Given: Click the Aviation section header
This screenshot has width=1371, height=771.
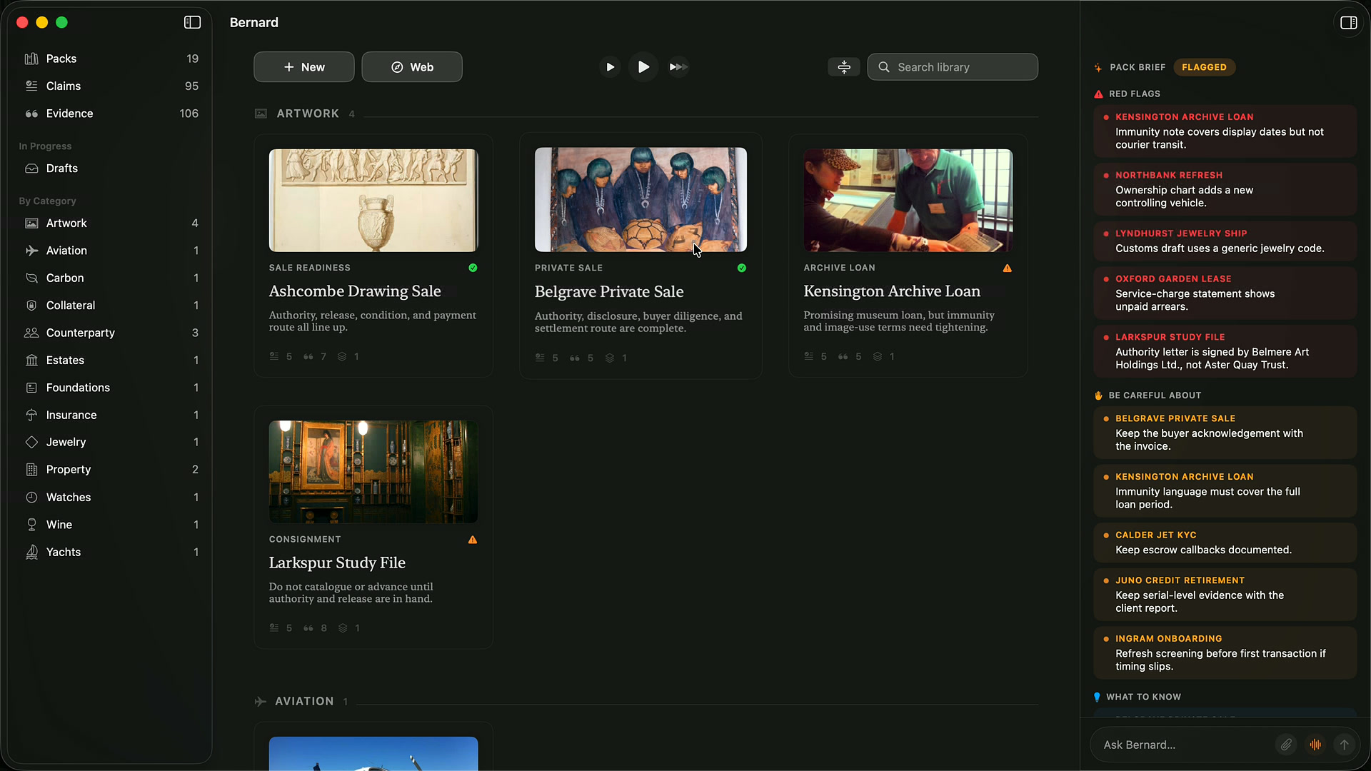Looking at the screenshot, I should click(x=304, y=702).
